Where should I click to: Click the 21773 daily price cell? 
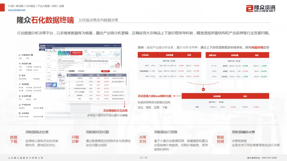(91, 92)
